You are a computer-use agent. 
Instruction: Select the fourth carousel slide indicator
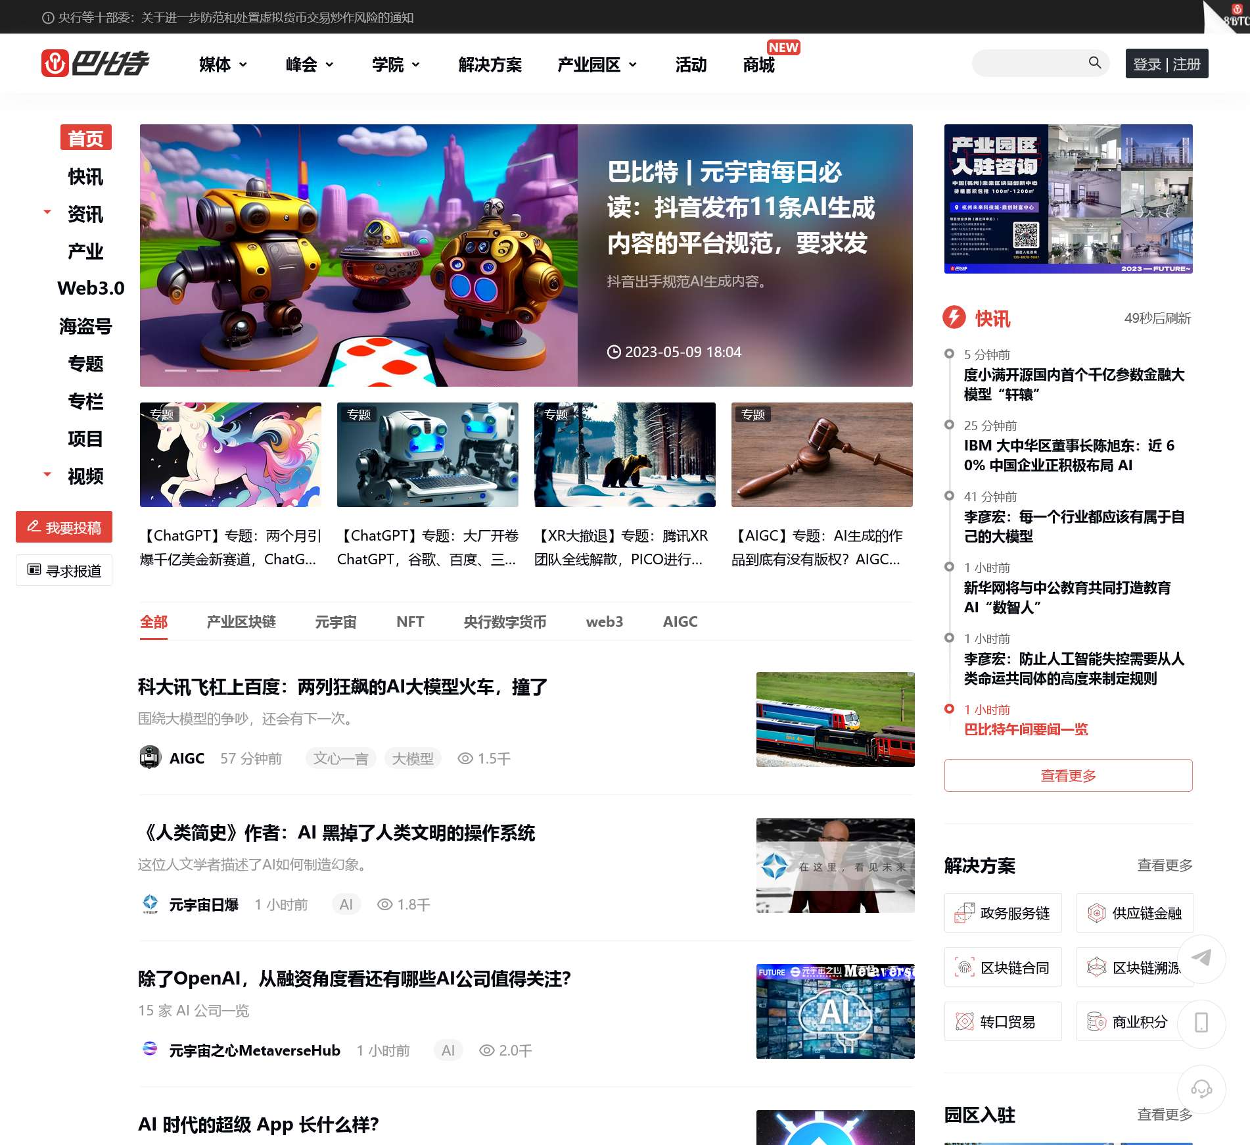tap(270, 370)
